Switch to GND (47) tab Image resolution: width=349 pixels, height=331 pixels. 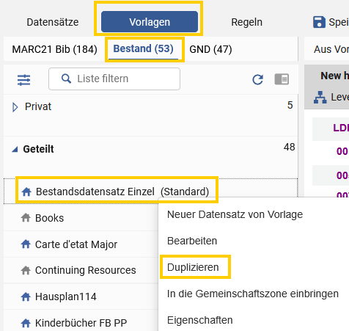(210, 49)
